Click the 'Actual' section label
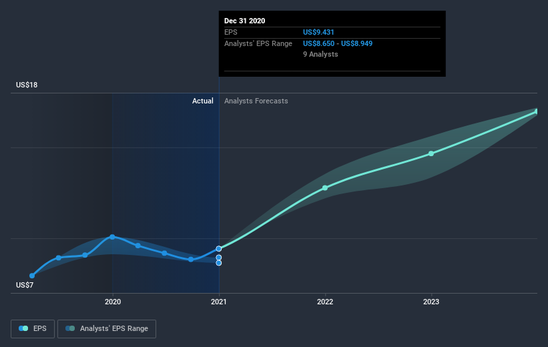The height and width of the screenshot is (347, 548). [203, 101]
